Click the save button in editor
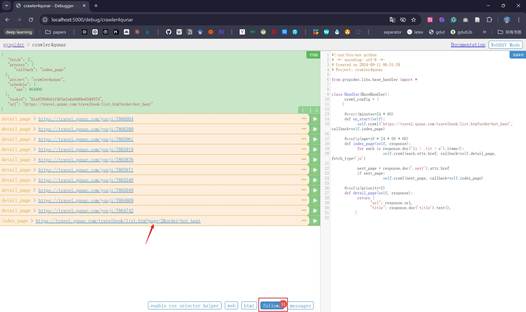The width and height of the screenshot is (526, 312). point(518,55)
